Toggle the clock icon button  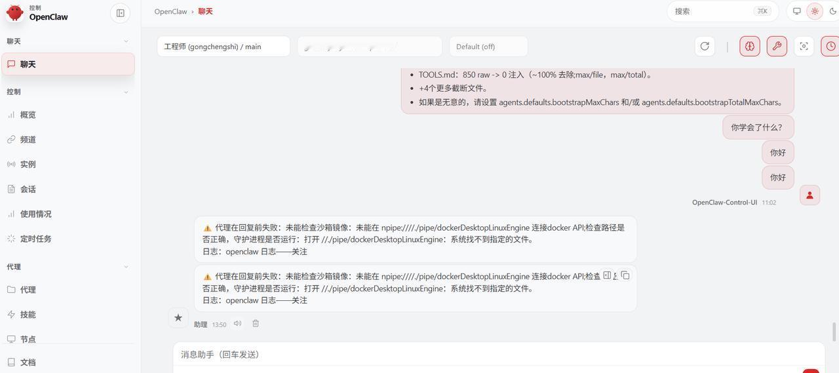point(830,46)
